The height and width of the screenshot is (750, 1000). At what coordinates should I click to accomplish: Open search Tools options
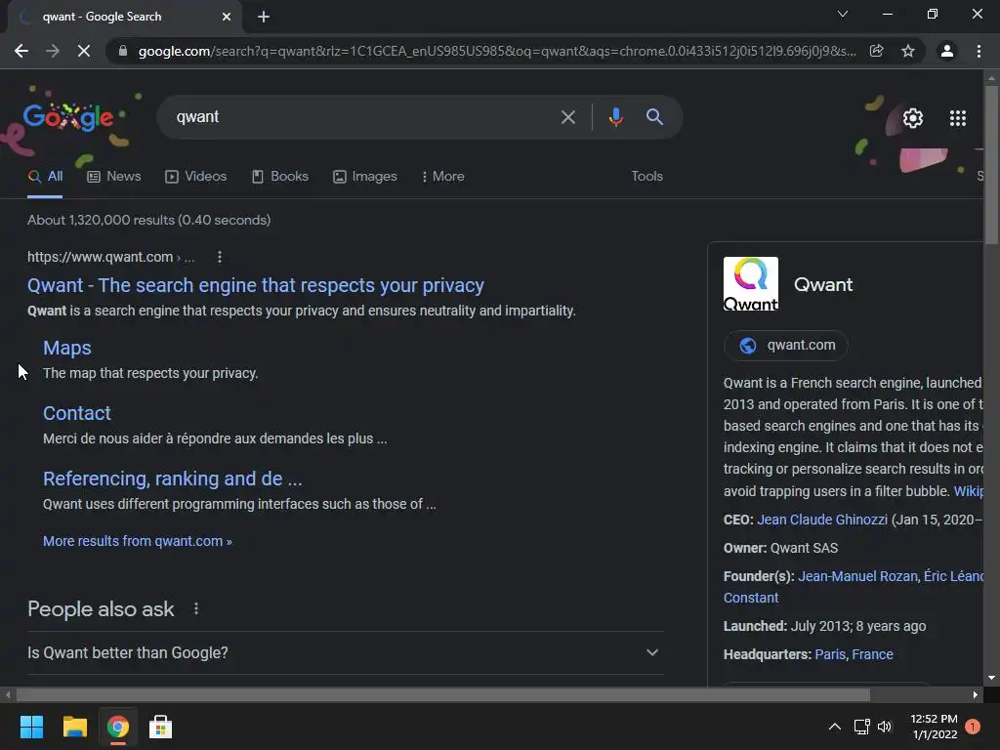click(646, 177)
